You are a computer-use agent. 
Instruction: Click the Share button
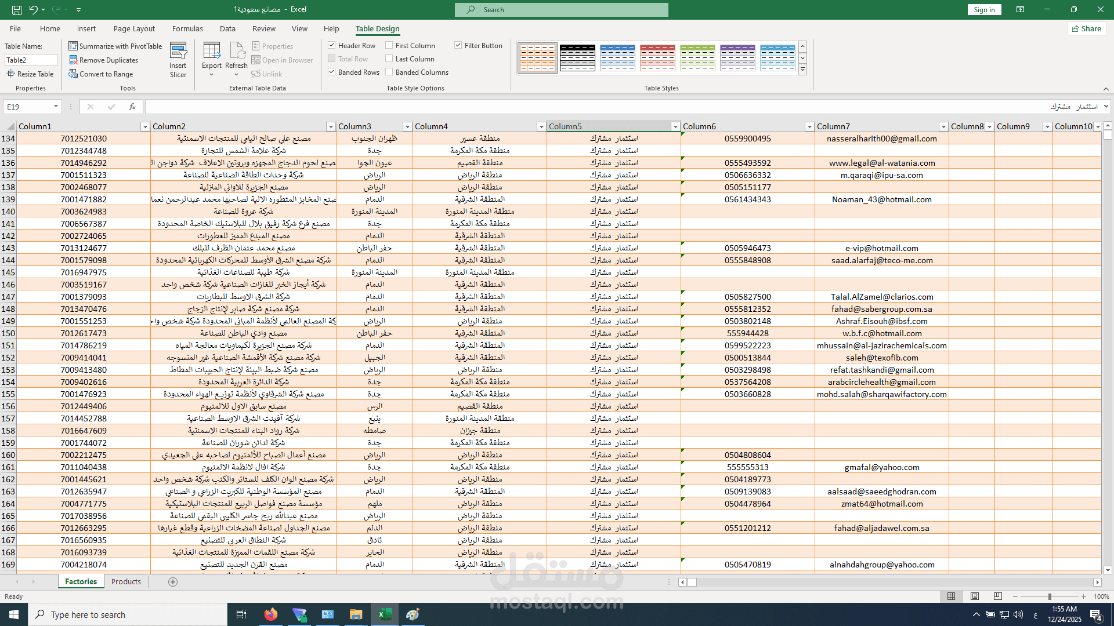[x=1087, y=28]
